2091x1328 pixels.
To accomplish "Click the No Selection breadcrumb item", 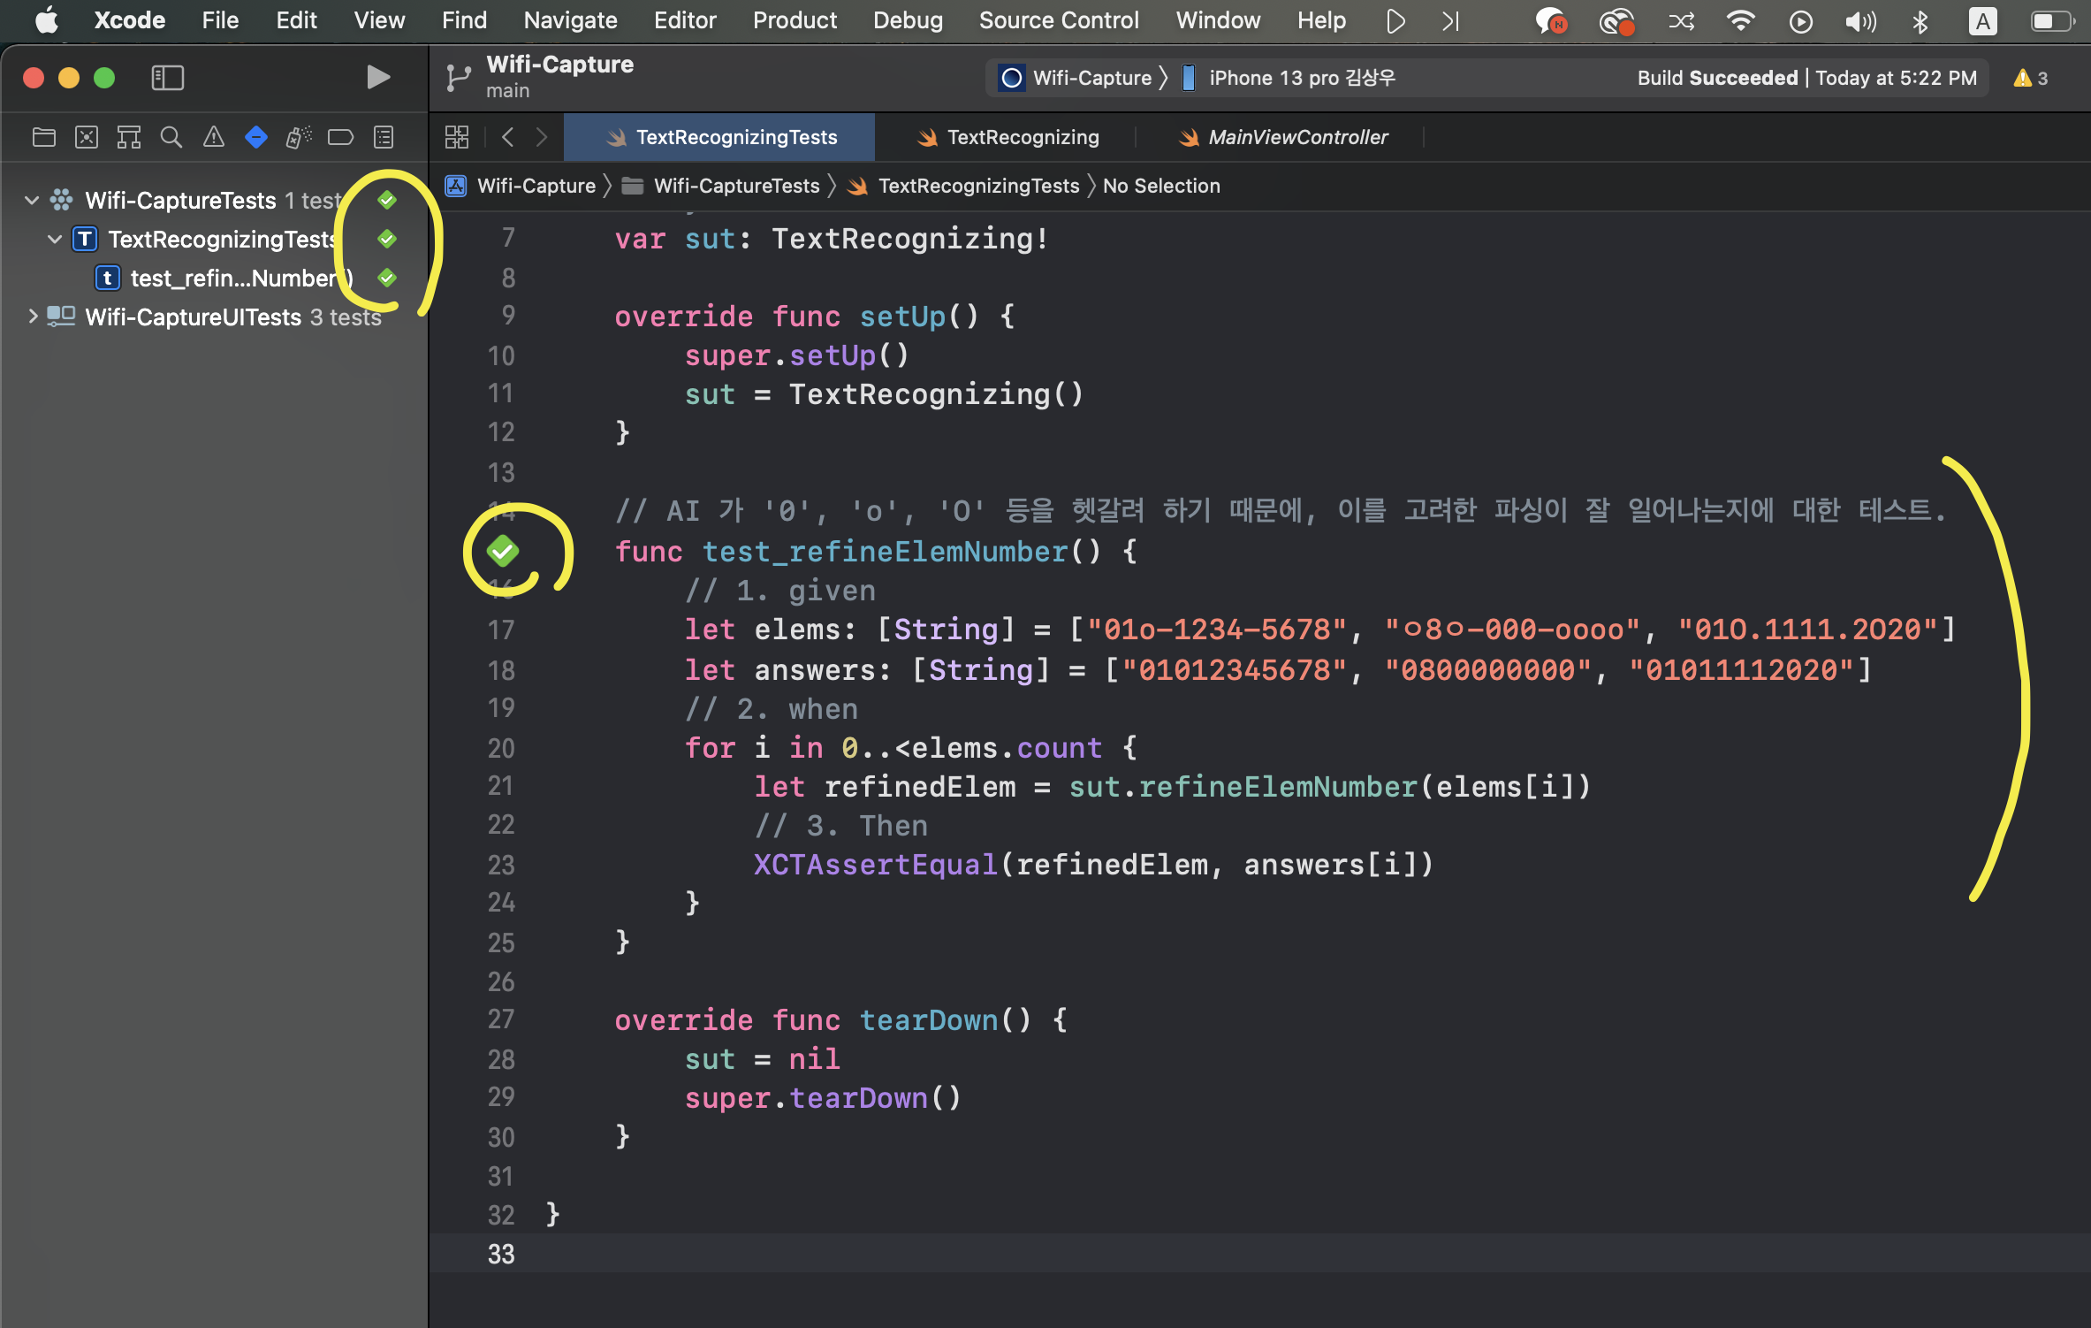I will tap(1161, 186).
